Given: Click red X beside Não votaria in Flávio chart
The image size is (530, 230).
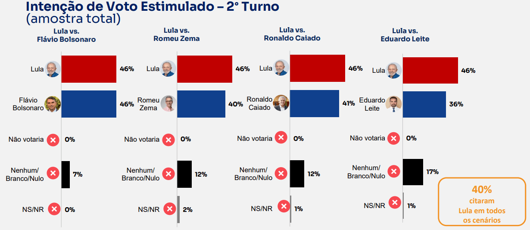Looking at the screenshot, I should click(x=53, y=140).
